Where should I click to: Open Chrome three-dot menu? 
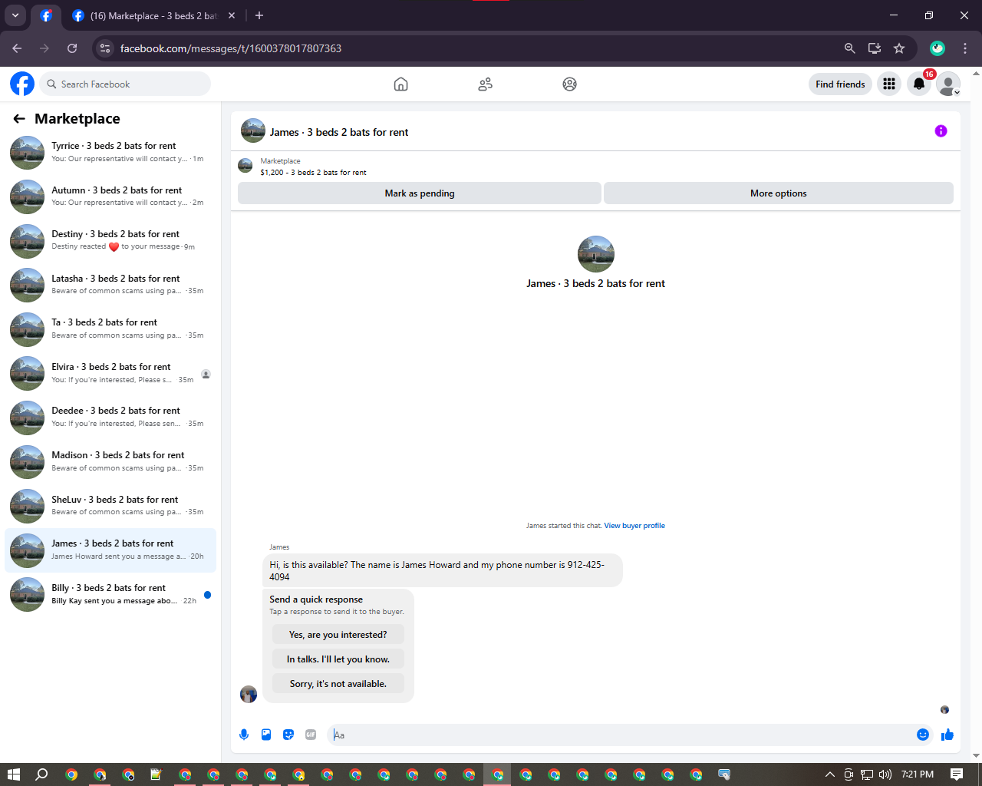pyautogui.click(x=965, y=48)
